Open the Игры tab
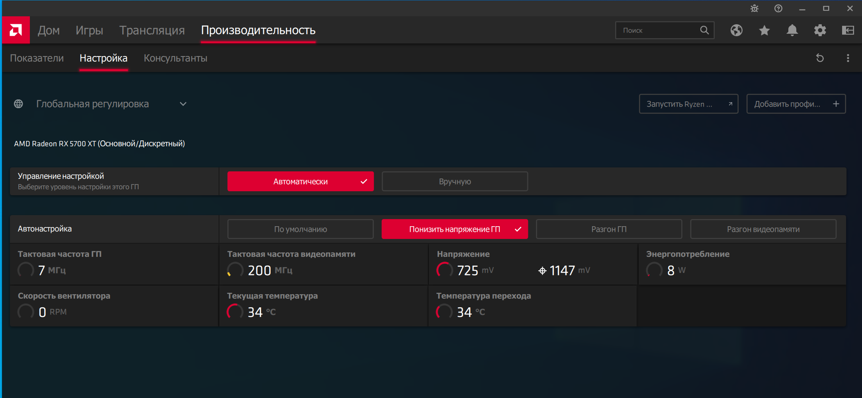The height and width of the screenshot is (398, 862). (89, 30)
